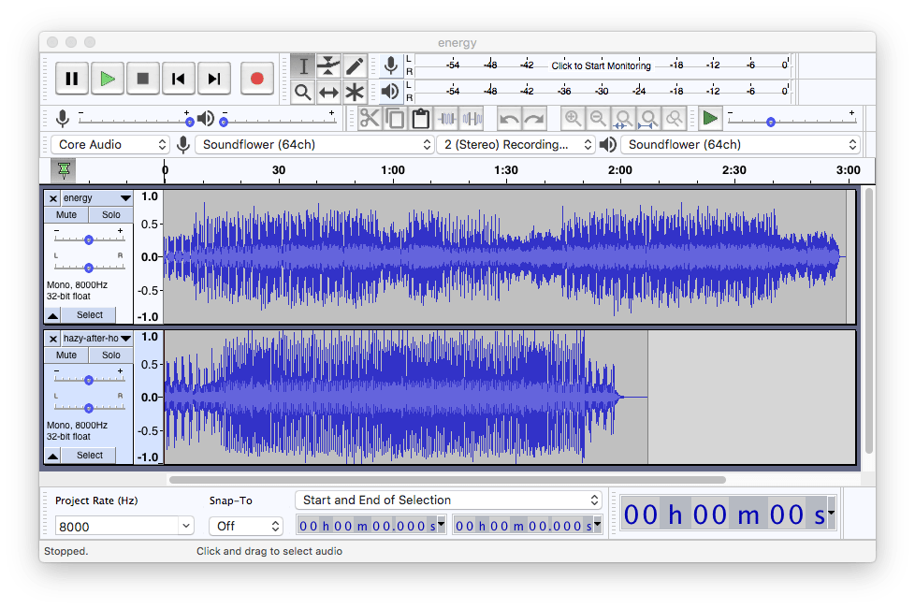Image resolution: width=915 pixels, height=609 pixels.
Task: Click Select button on hazy-after-ho track
Action: pos(89,455)
